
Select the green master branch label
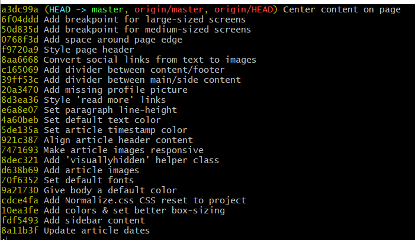coord(108,9)
